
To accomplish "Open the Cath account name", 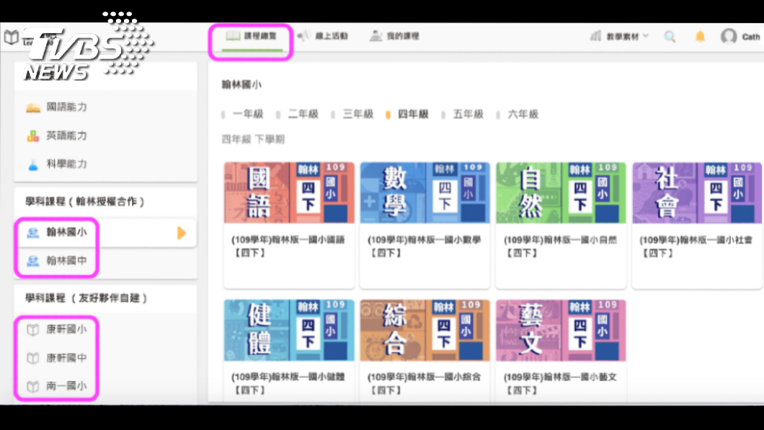I will pos(751,37).
